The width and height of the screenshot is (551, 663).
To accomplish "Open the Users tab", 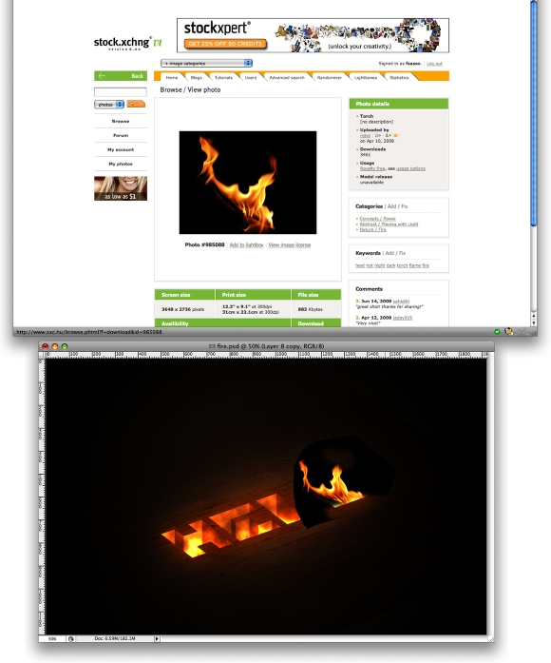I will [251, 77].
